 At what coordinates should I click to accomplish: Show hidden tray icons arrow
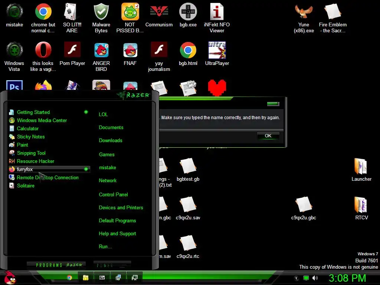coord(297,278)
